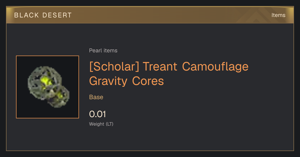The image size is (300, 157).
Task: Select the Base grade label
Action: coord(96,97)
